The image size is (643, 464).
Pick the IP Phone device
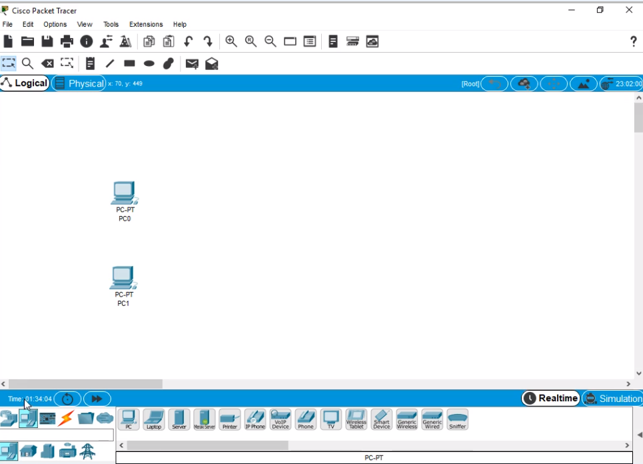pos(255,420)
